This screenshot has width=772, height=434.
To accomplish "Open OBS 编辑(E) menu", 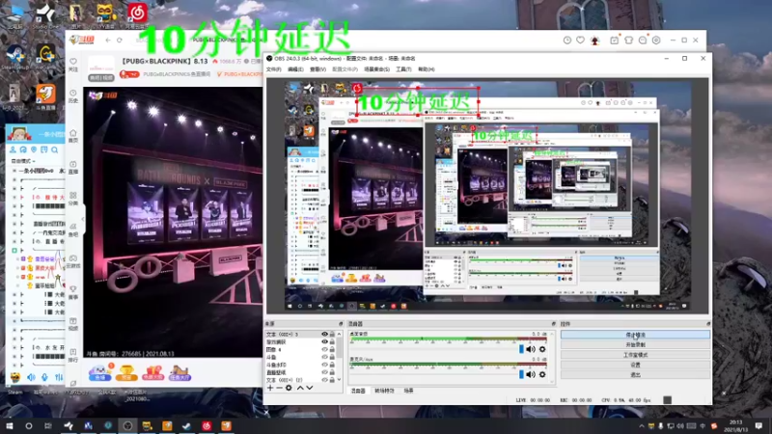I will click(x=295, y=69).
